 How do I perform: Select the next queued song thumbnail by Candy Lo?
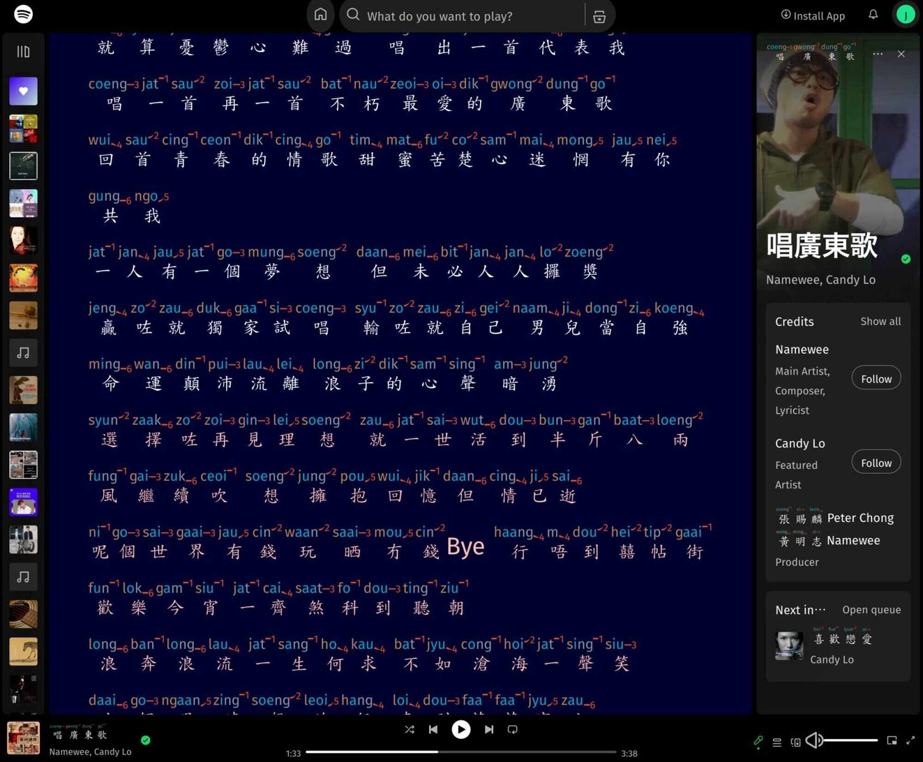(x=790, y=646)
